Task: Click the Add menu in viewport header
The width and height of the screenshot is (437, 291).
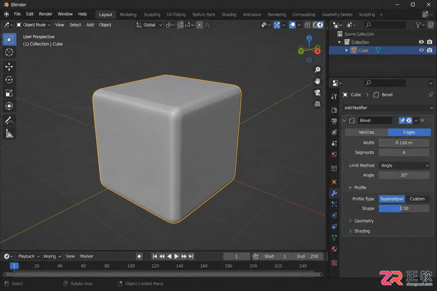Action: click(90, 25)
